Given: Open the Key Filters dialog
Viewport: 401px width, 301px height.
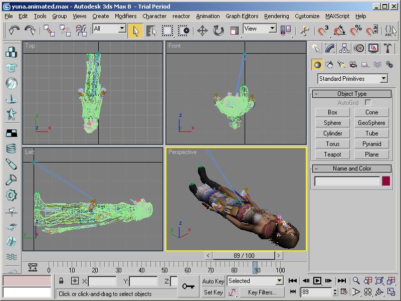Looking at the screenshot, I should pyautogui.click(x=262, y=292).
